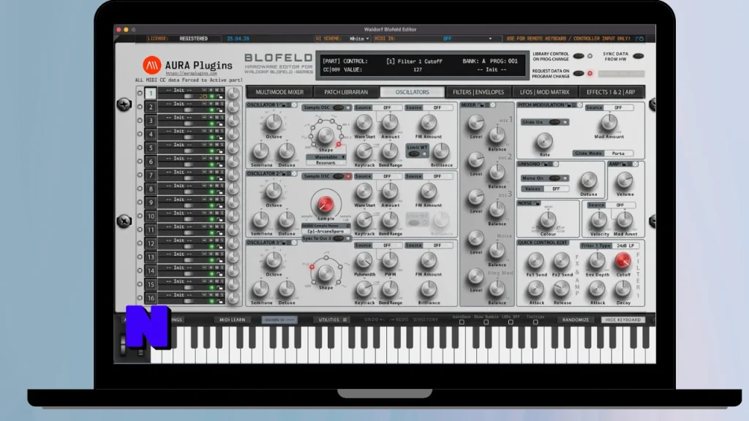Open the Multimode Mixer tab
The height and width of the screenshot is (421, 749).
pos(279,92)
